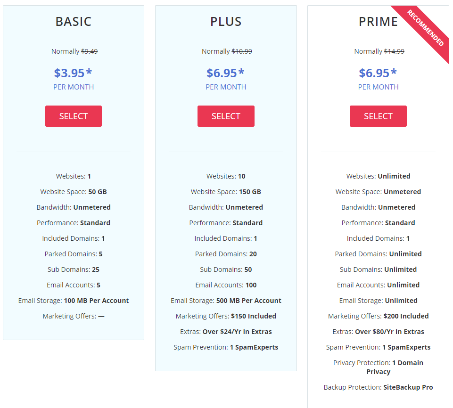Click Over $80/Yr In Extras text

click(389, 332)
